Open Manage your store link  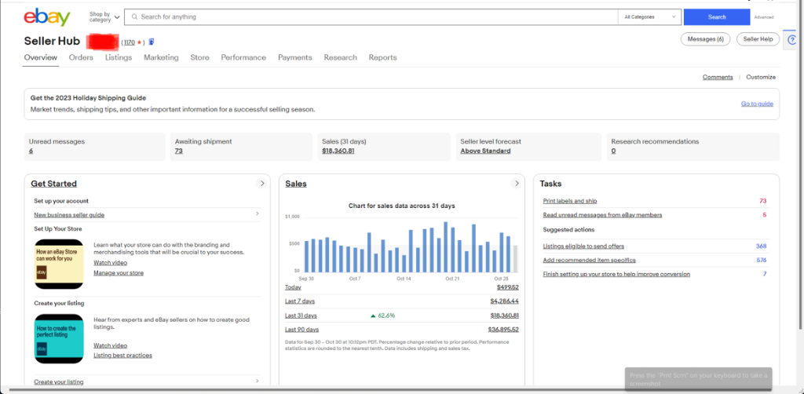point(119,273)
